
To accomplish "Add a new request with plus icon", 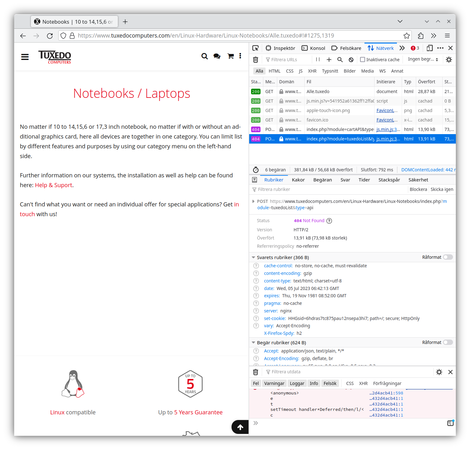I will (x=329, y=59).
